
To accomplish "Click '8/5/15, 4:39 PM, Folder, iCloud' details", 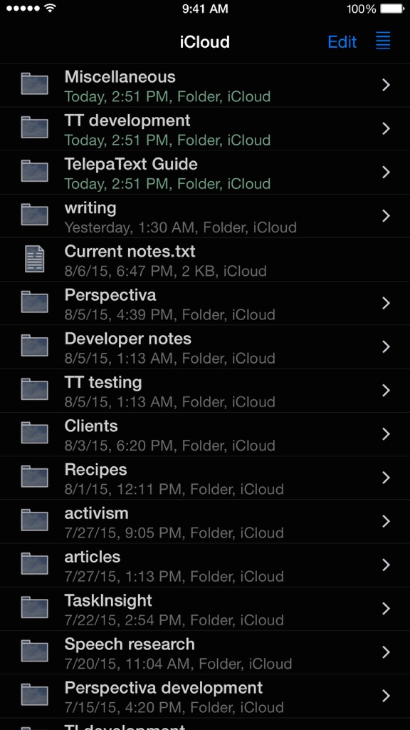I will [169, 315].
